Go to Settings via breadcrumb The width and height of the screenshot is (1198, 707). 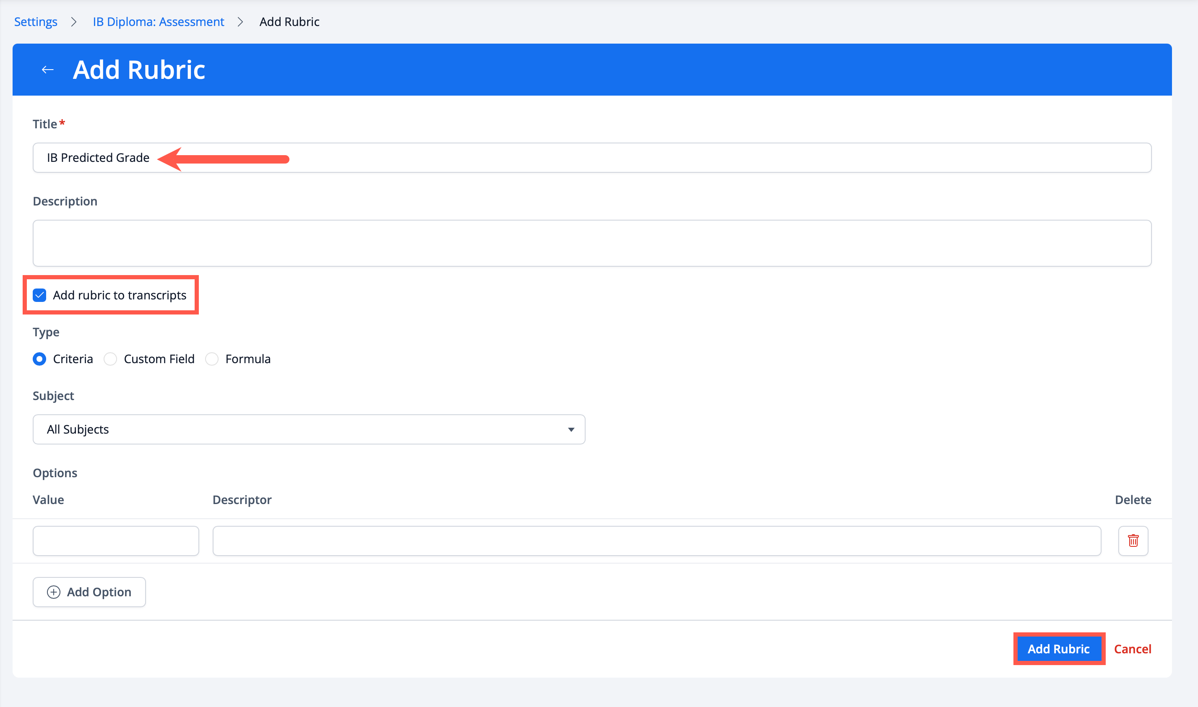coord(36,22)
